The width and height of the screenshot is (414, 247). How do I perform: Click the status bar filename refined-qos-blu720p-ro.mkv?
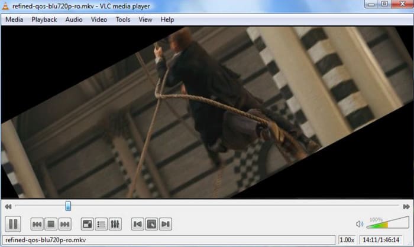click(46, 240)
